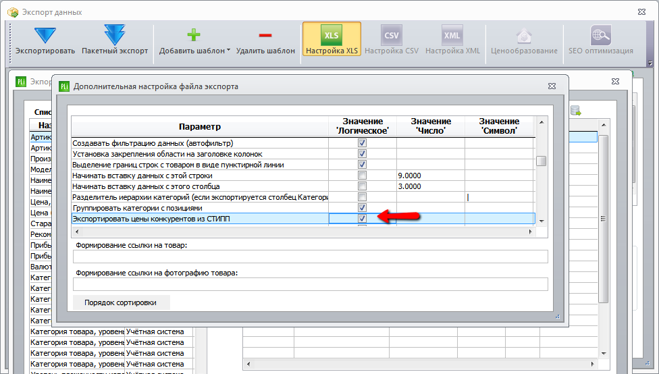Click the number cell with value 9.0000
The height and width of the screenshot is (374, 659).
point(430,176)
